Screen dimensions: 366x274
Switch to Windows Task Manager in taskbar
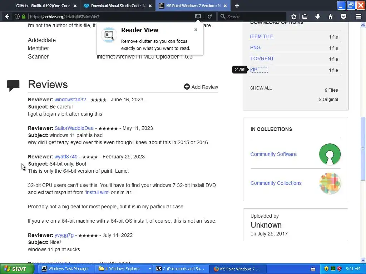tap(65, 269)
